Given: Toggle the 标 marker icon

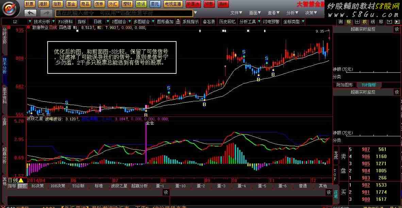Looking at the screenshot, I should click(x=349, y=22).
